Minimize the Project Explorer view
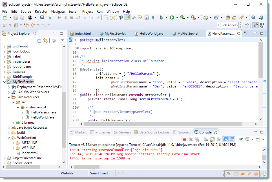Screen dimensions: 272x182 [55, 33]
